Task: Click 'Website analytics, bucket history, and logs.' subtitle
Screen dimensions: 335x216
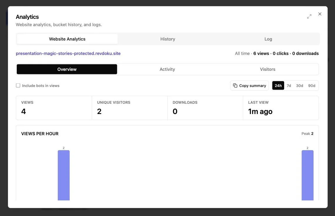Action: [59, 25]
